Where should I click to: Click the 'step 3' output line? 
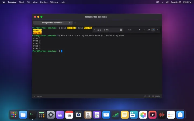pyautogui.click(x=37, y=43)
